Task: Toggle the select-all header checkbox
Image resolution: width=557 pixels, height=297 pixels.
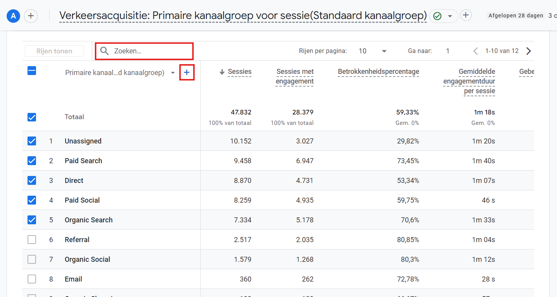Action: 32,71
